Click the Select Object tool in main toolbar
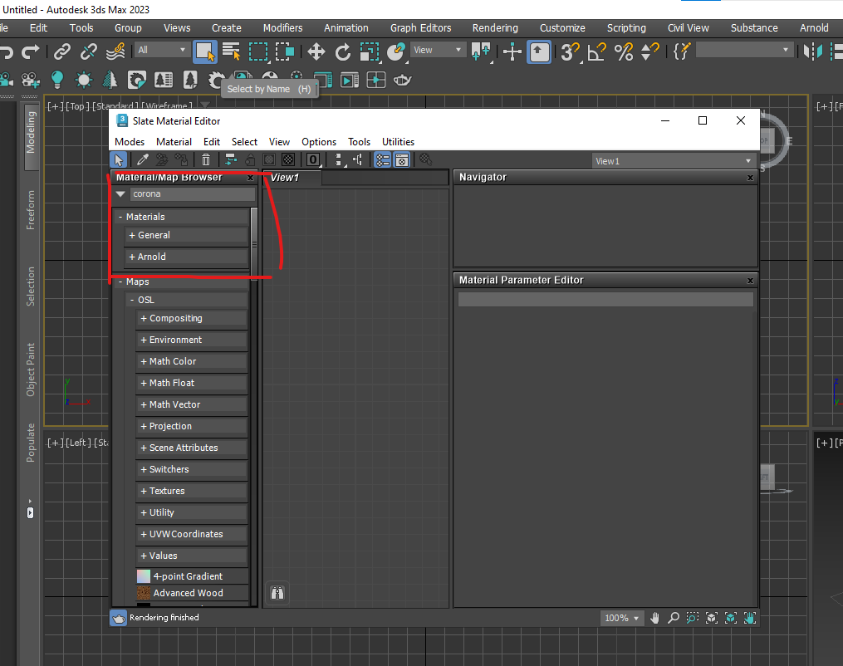The width and height of the screenshot is (843, 666). (x=204, y=51)
